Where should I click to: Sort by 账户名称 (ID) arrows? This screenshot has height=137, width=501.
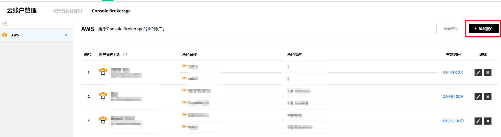coord(125,54)
